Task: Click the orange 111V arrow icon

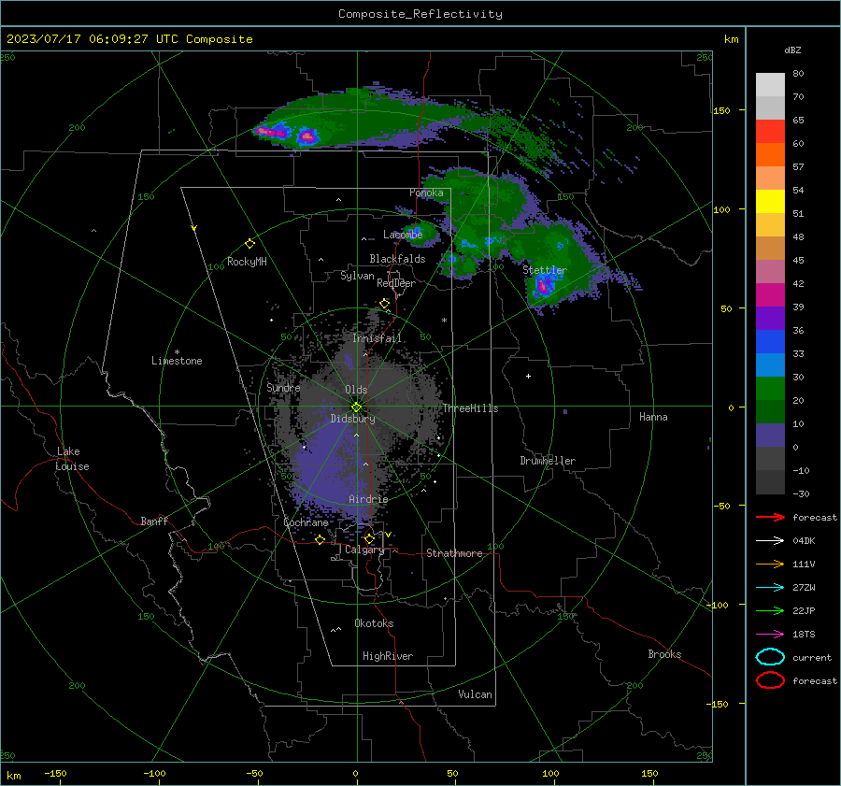Action: [770, 564]
